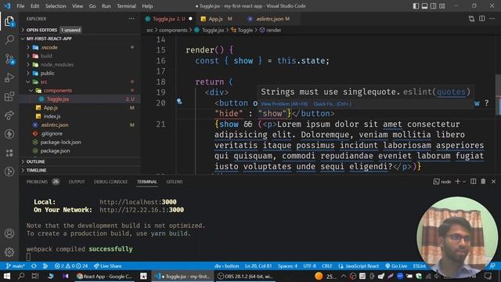Kill terminal with trash icon
The width and height of the screenshot is (501, 282).
click(483, 181)
